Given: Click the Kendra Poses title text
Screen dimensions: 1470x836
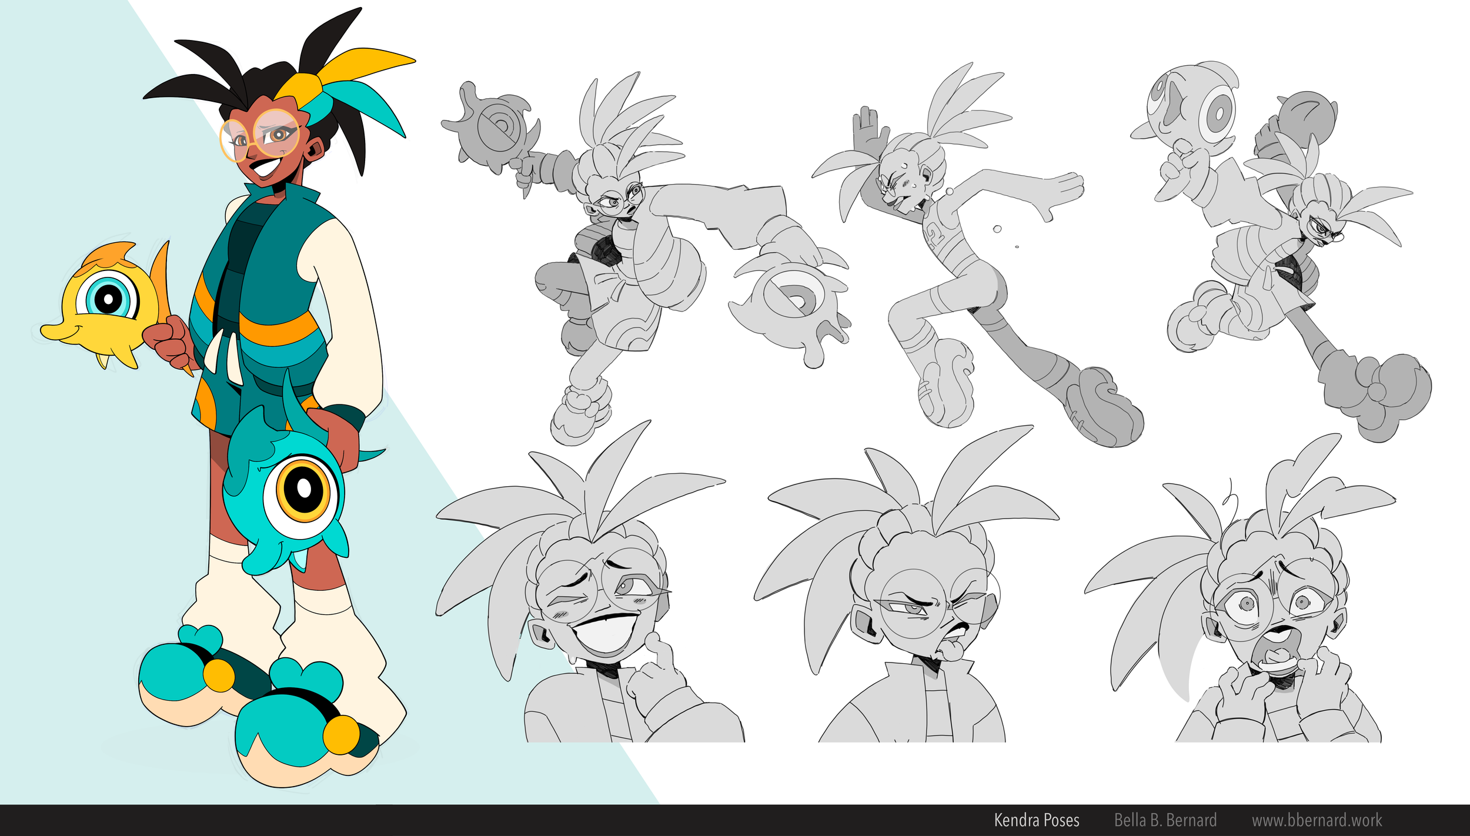Looking at the screenshot, I should tap(1036, 820).
